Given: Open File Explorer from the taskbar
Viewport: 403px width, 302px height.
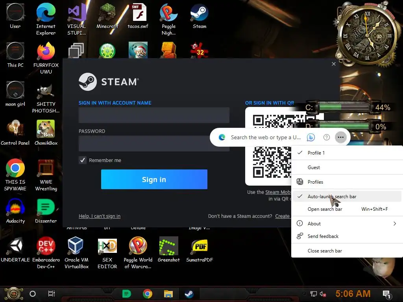Looking at the screenshot, I should (168, 294).
